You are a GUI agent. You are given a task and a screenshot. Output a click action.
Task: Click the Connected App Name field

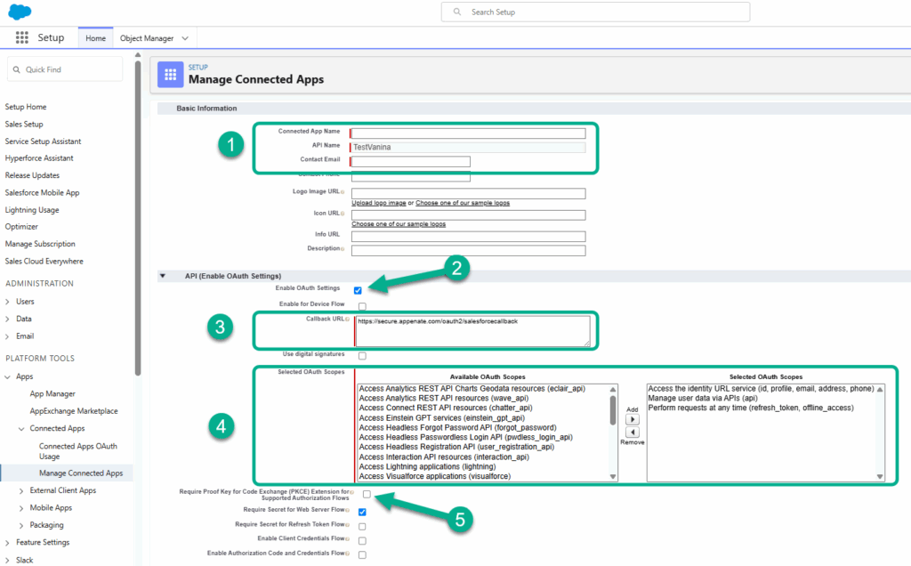point(468,133)
